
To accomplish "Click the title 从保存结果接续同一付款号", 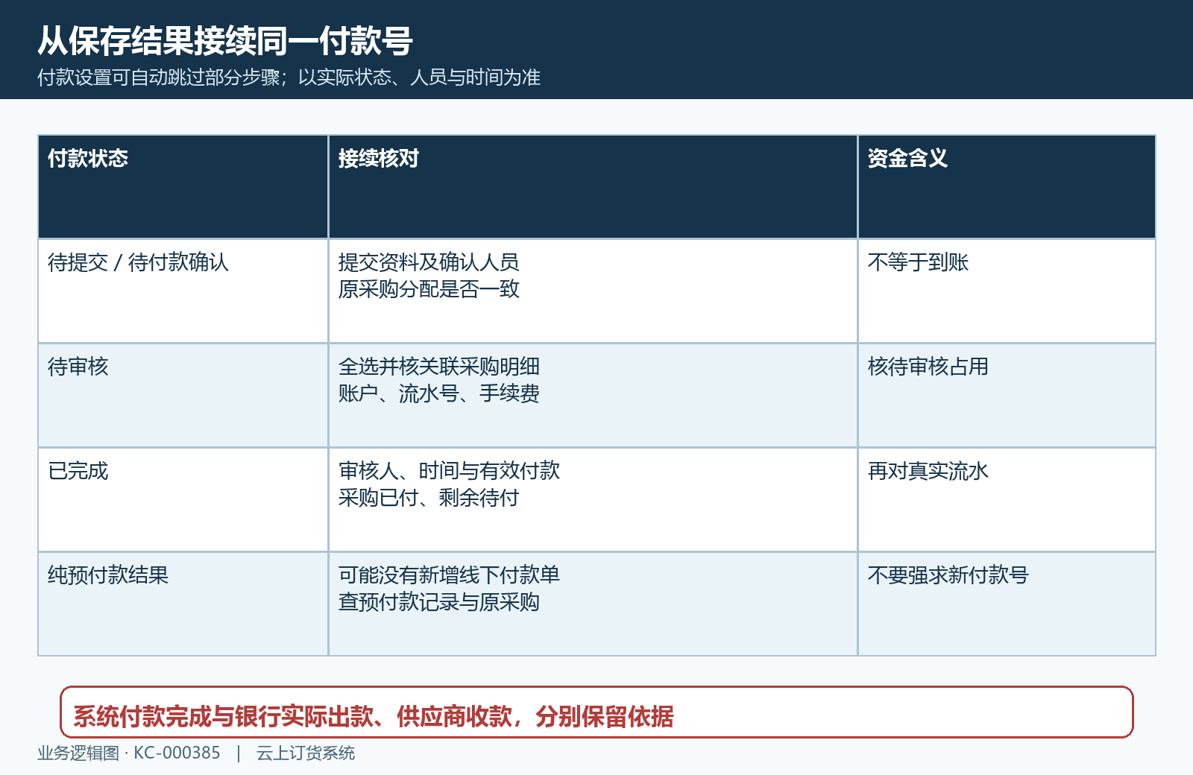I will pos(225,40).
